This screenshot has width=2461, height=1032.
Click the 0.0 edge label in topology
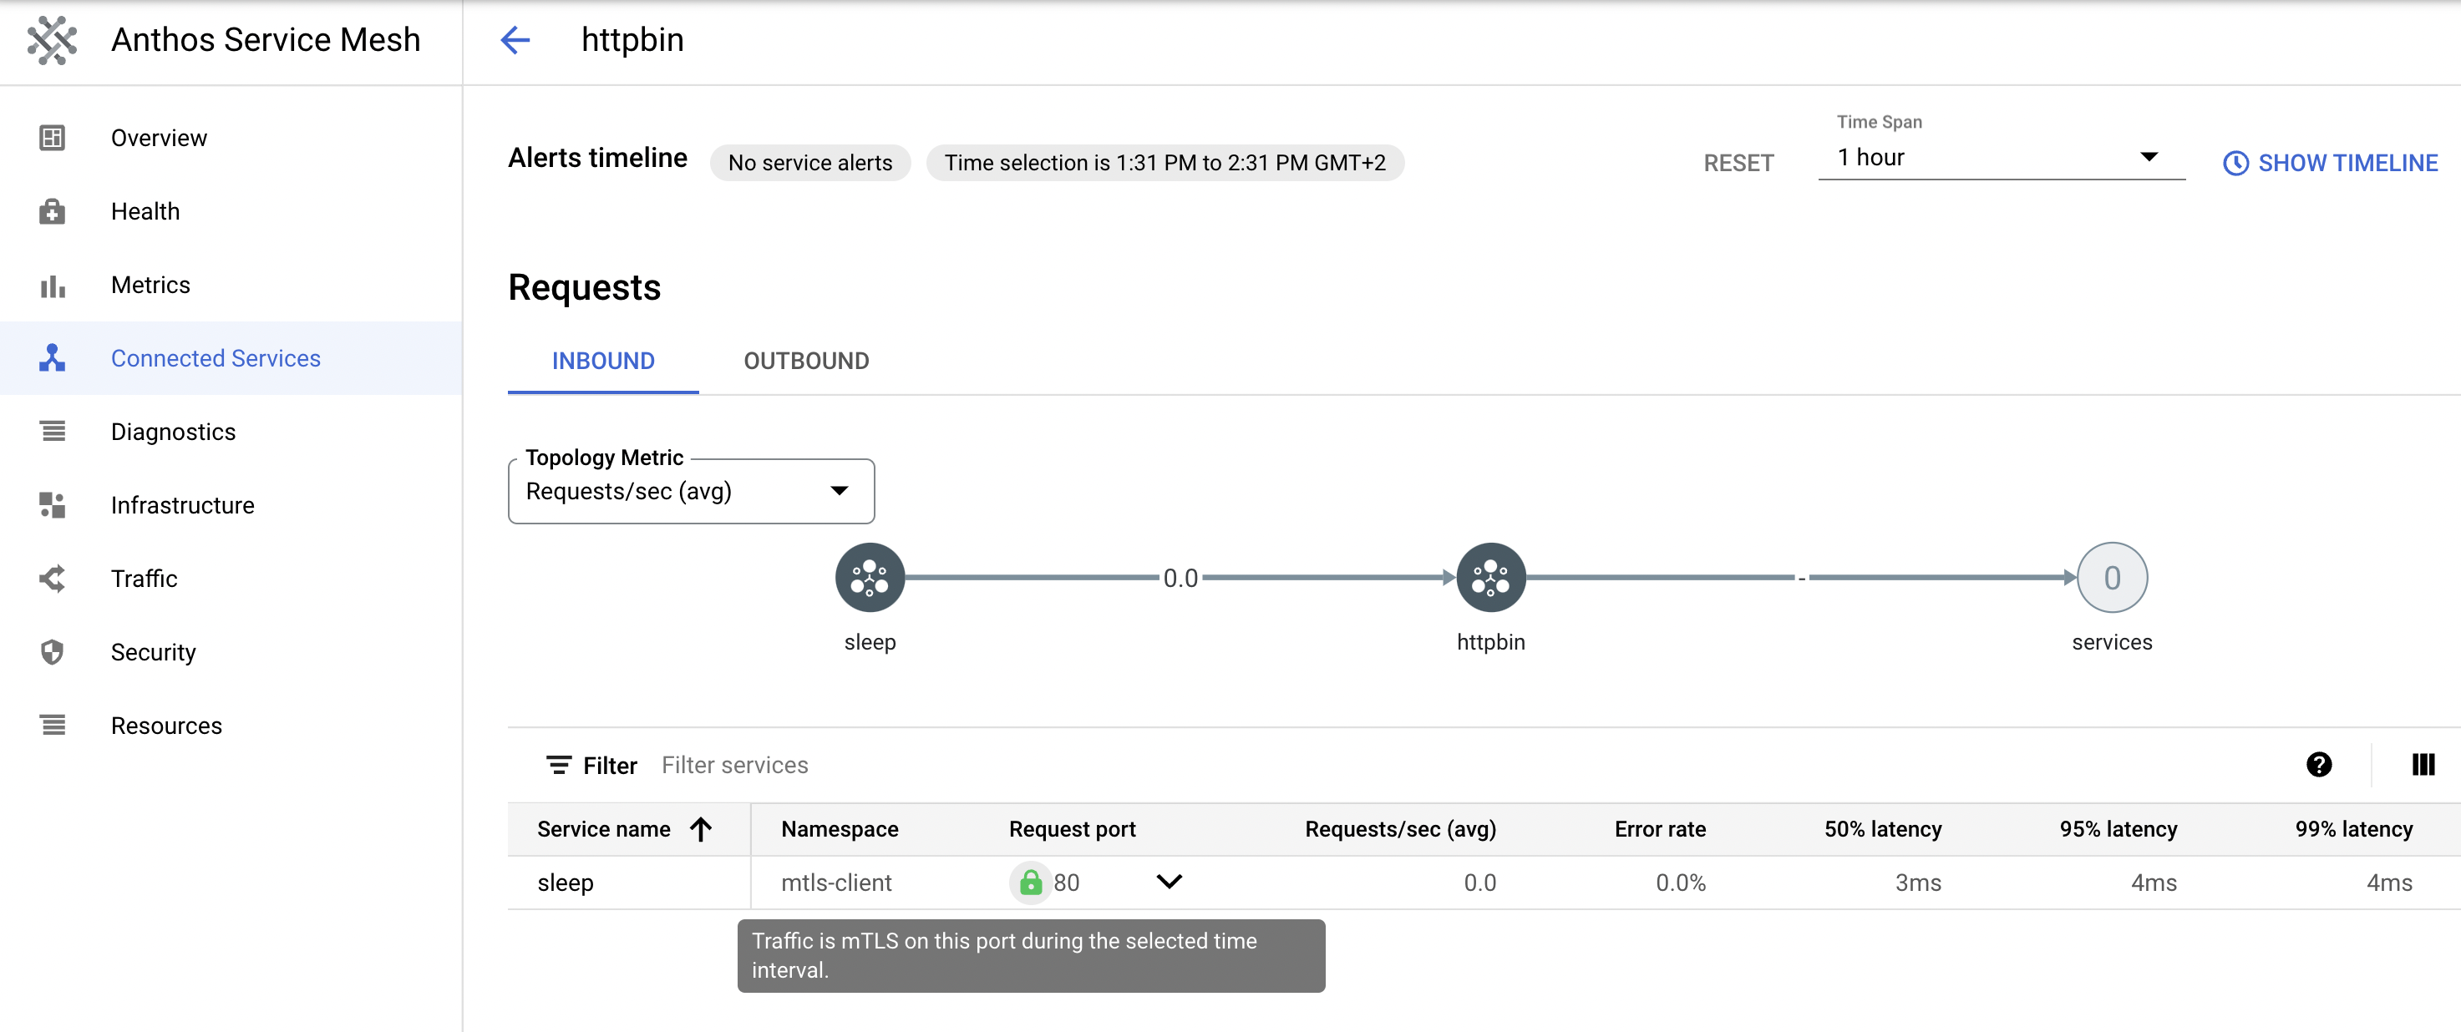click(1180, 579)
